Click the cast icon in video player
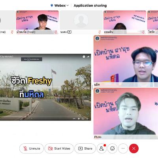 (83, 118)
